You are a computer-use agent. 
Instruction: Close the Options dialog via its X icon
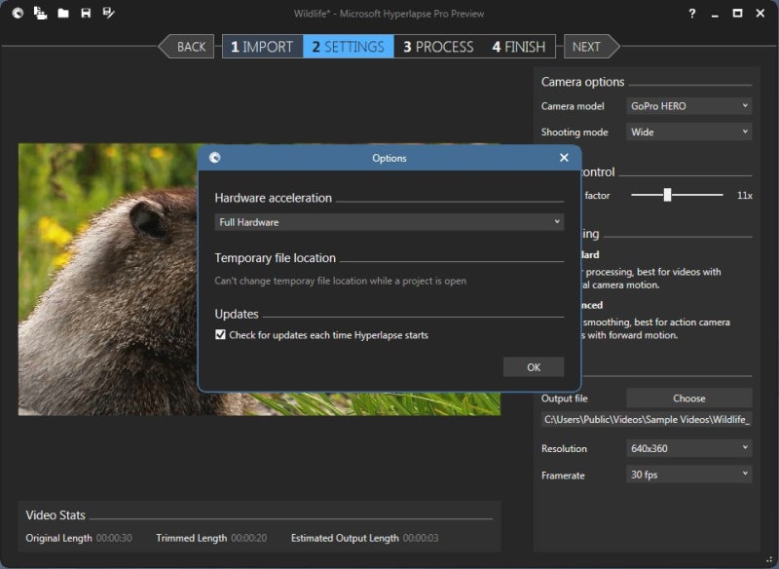click(563, 157)
